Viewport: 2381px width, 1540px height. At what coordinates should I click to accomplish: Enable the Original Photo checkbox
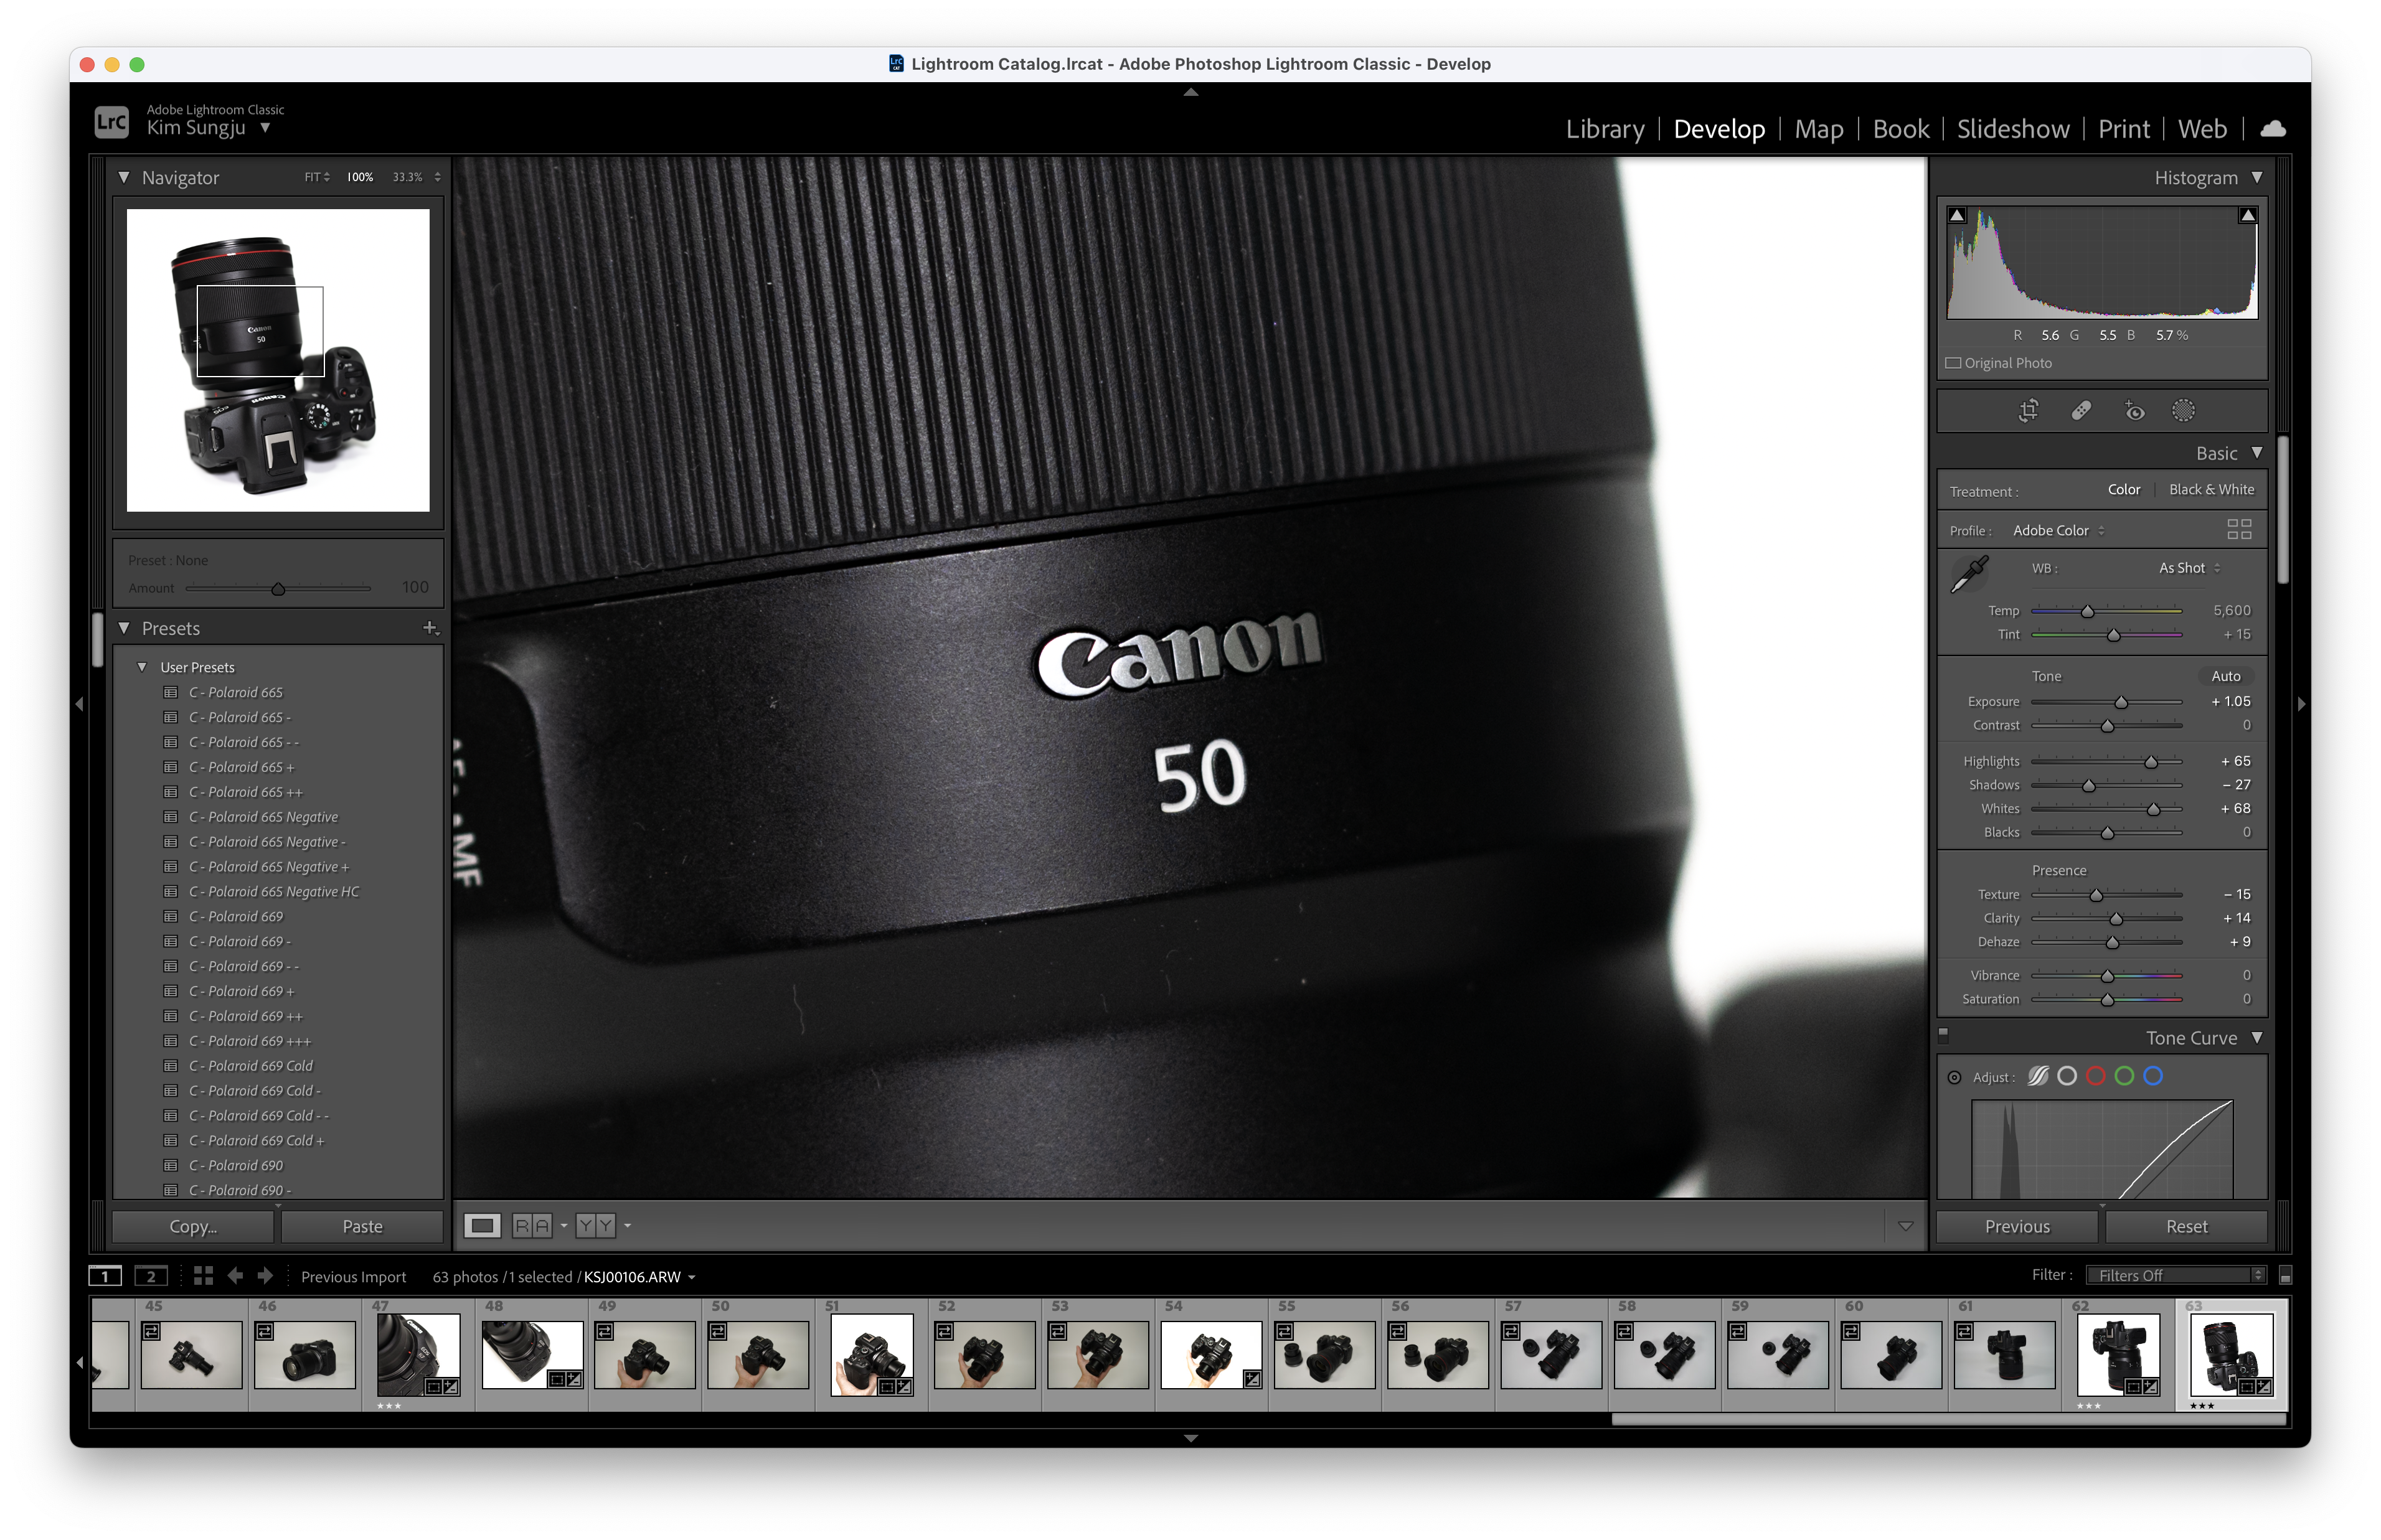click(x=1953, y=363)
